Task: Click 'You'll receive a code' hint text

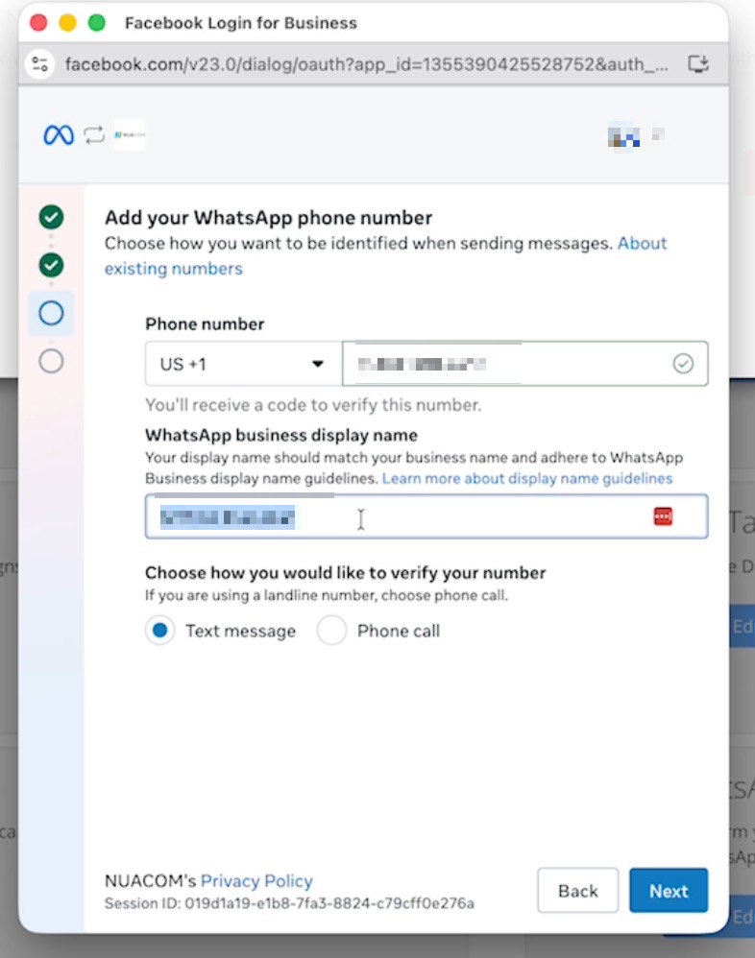Action: click(313, 405)
